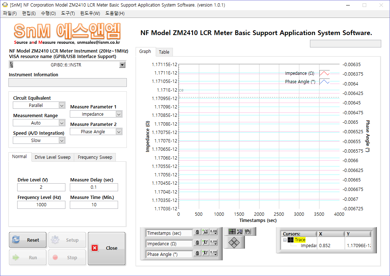Select the cursor movement crosshair tool
The image size is (390, 276).
pos(232,231)
